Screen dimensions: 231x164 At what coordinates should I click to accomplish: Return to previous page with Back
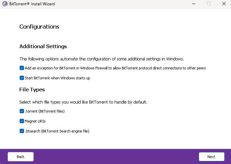(x=21, y=157)
